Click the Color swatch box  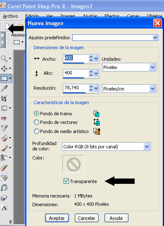[x=73, y=164]
